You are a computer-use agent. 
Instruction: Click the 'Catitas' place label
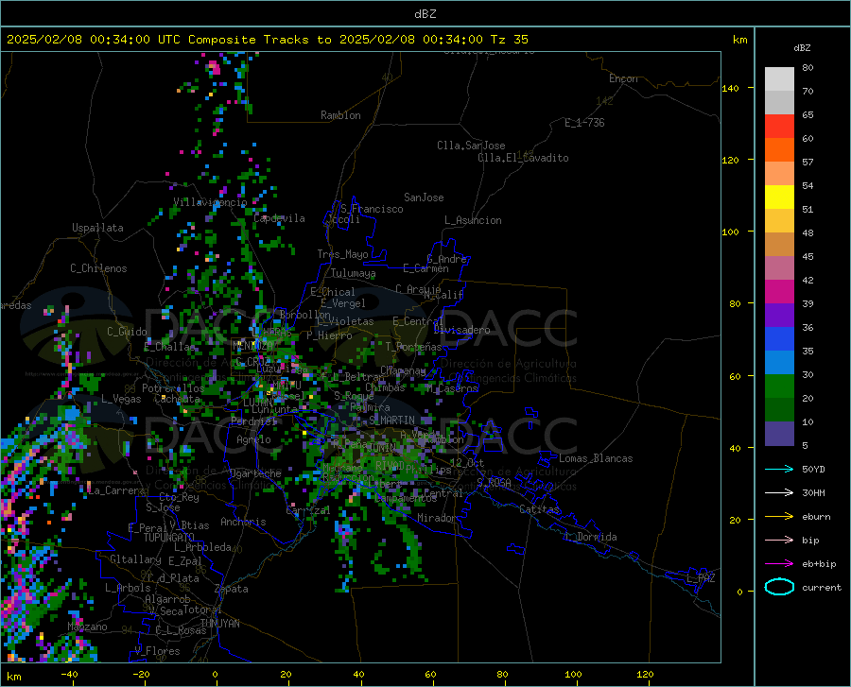coord(539,509)
